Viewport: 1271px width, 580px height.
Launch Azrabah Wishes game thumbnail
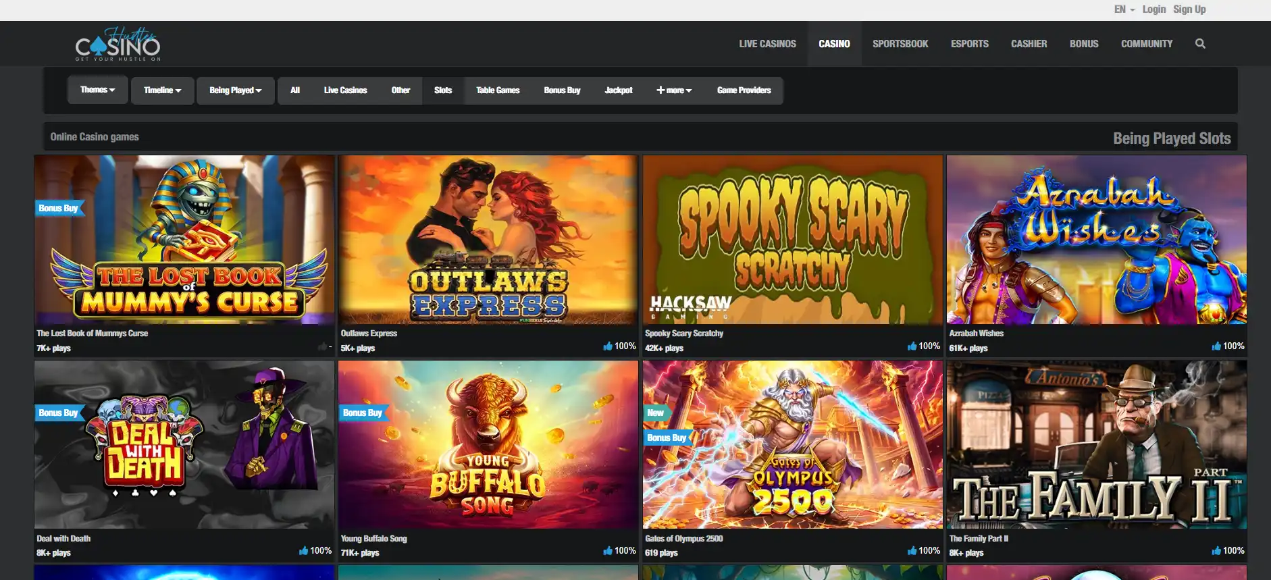pyautogui.click(x=1097, y=240)
